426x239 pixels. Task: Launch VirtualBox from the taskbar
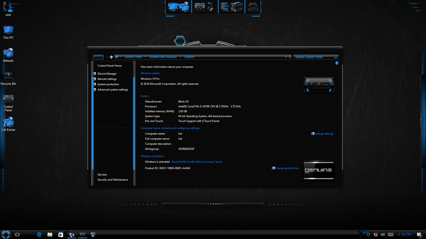[x=93, y=234]
